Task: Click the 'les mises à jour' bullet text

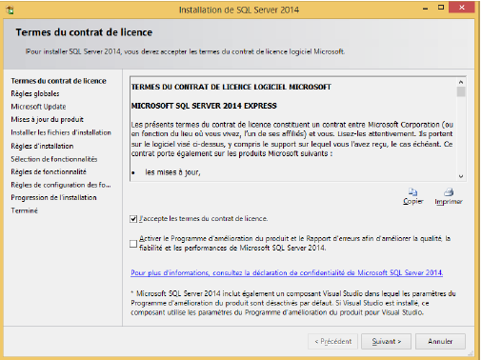Action: [172, 172]
